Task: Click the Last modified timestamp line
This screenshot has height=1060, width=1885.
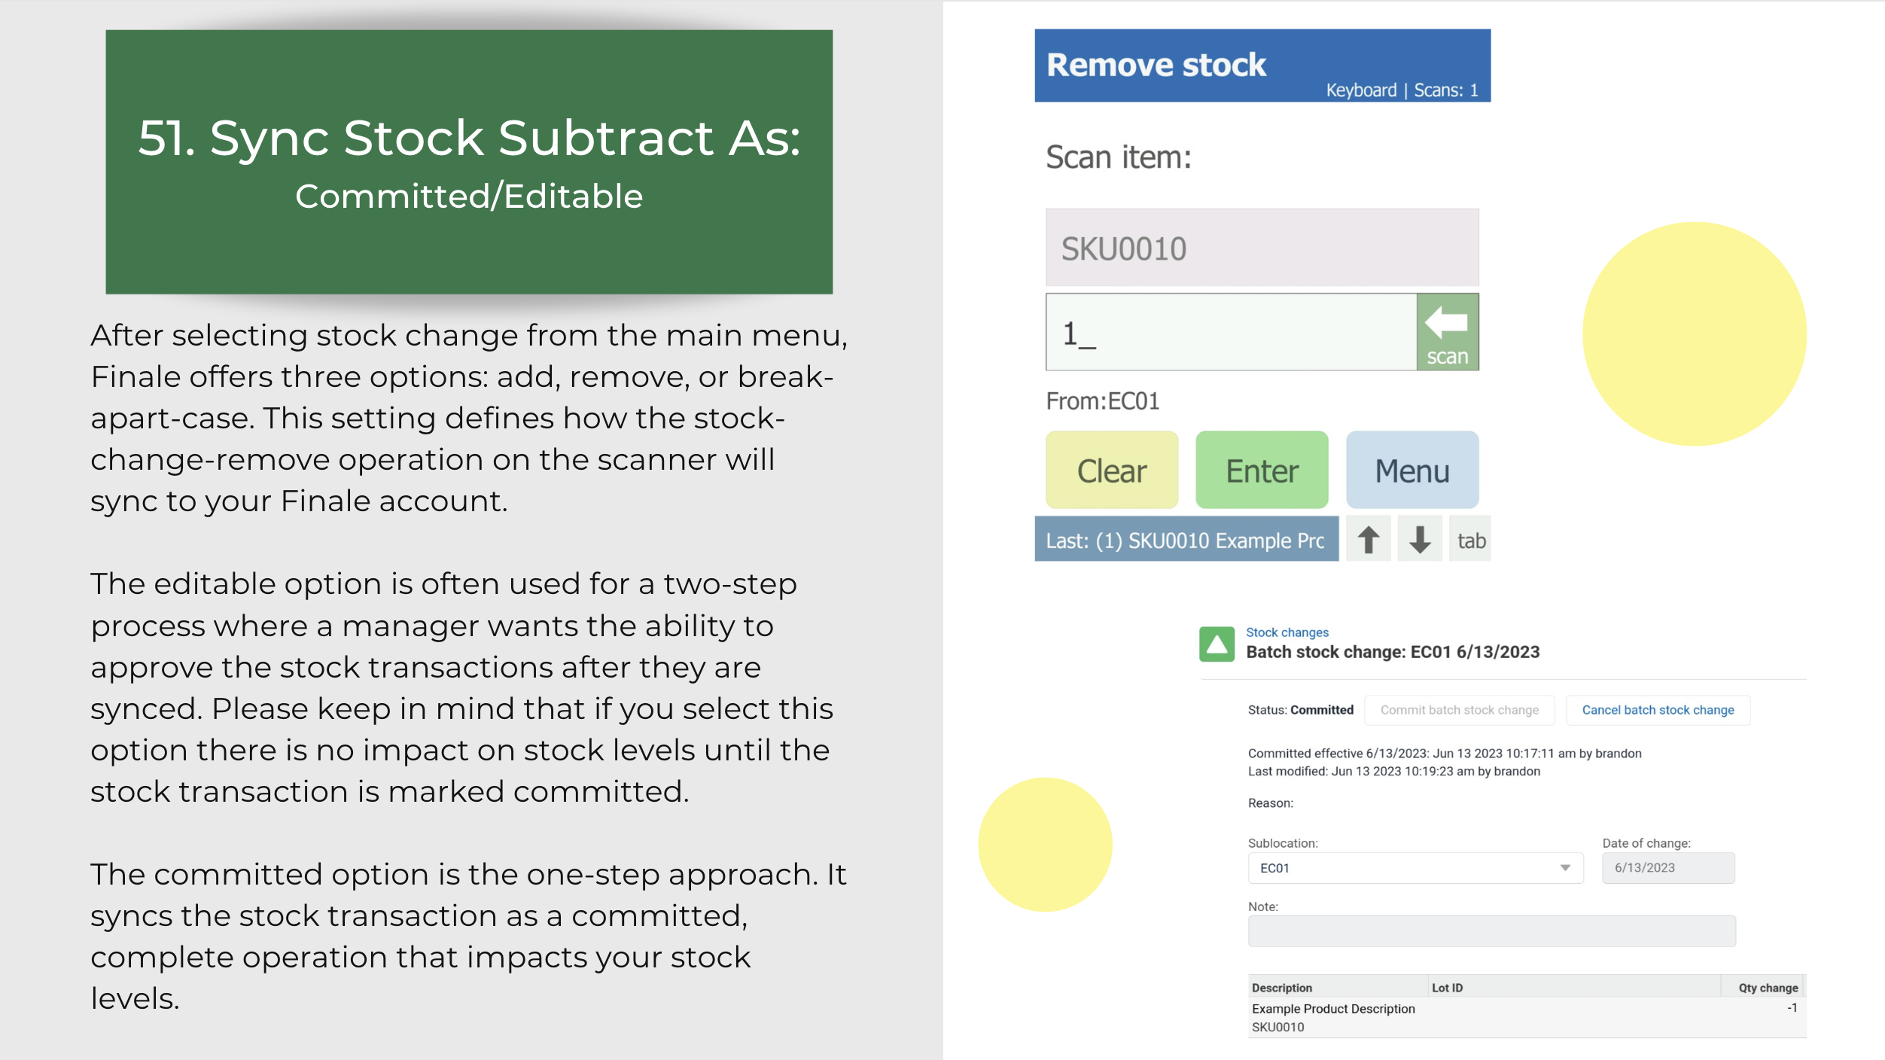Action: click(x=1393, y=771)
